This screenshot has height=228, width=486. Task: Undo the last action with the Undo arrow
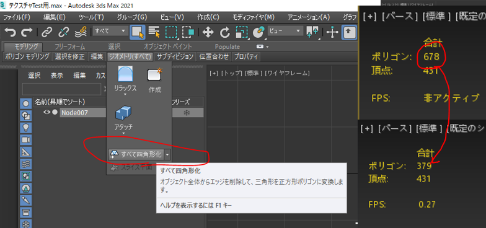click(11, 32)
